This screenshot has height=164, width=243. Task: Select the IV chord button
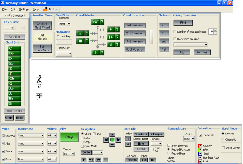(111, 37)
